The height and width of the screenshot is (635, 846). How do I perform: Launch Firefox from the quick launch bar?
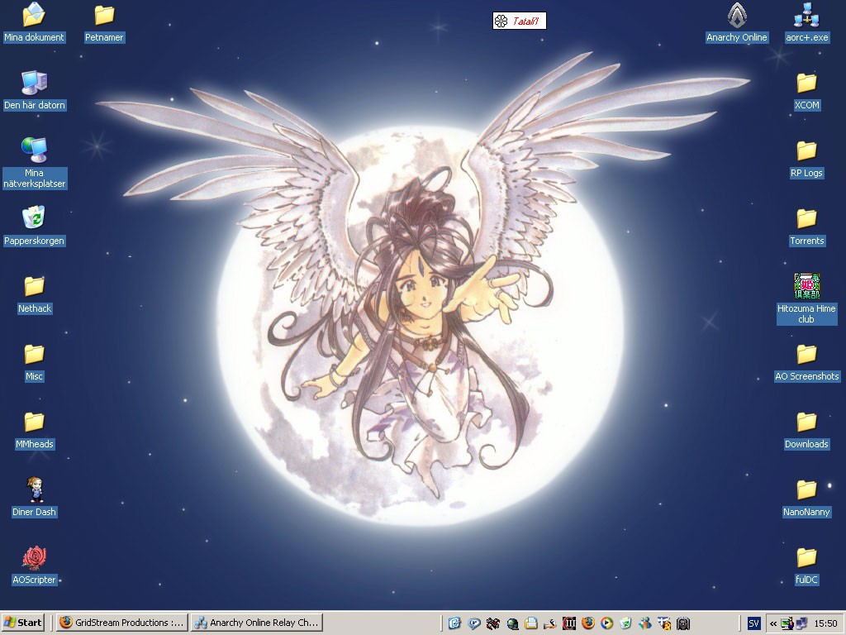coord(587,623)
